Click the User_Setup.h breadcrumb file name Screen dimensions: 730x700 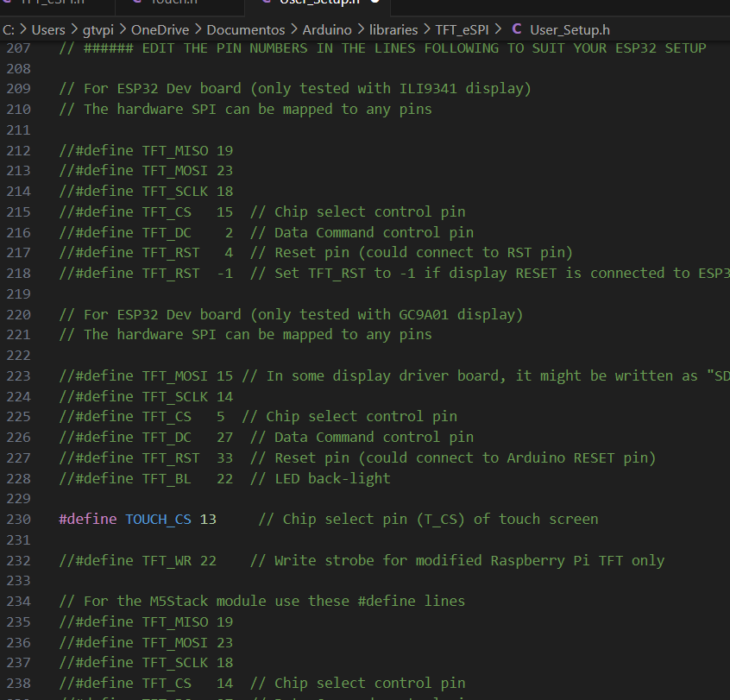pyautogui.click(x=570, y=29)
